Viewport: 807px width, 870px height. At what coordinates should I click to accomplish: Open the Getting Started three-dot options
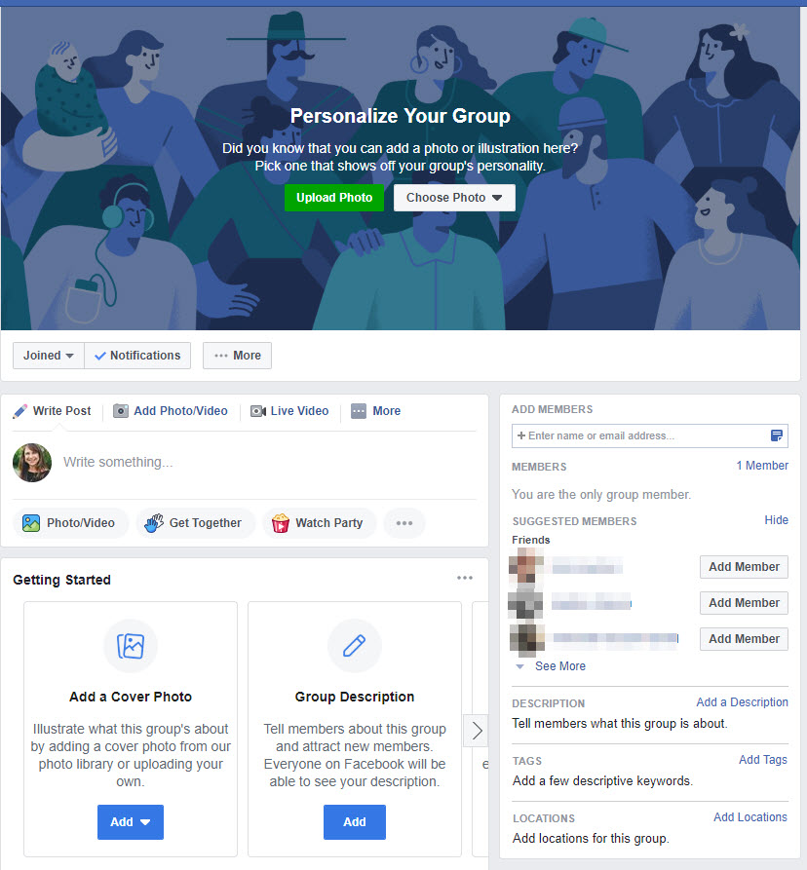pyautogui.click(x=465, y=578)
